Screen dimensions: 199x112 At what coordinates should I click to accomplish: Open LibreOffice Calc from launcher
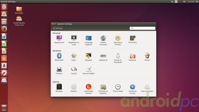pyautogui.click(x=4, y=44)
